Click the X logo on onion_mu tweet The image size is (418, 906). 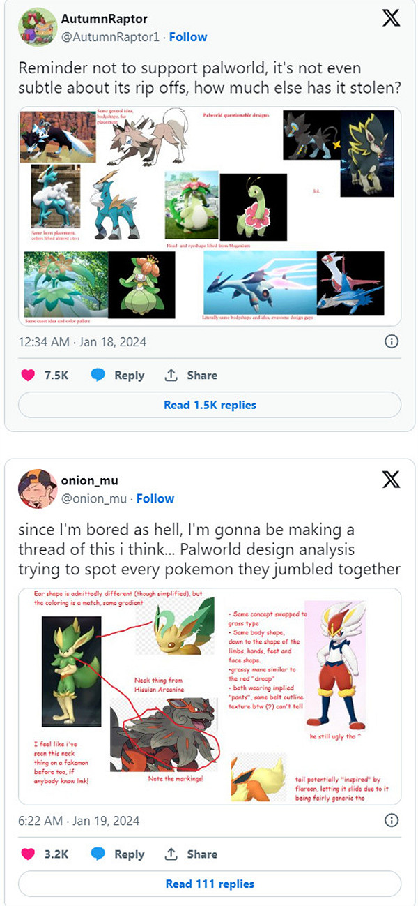point(392,480)
